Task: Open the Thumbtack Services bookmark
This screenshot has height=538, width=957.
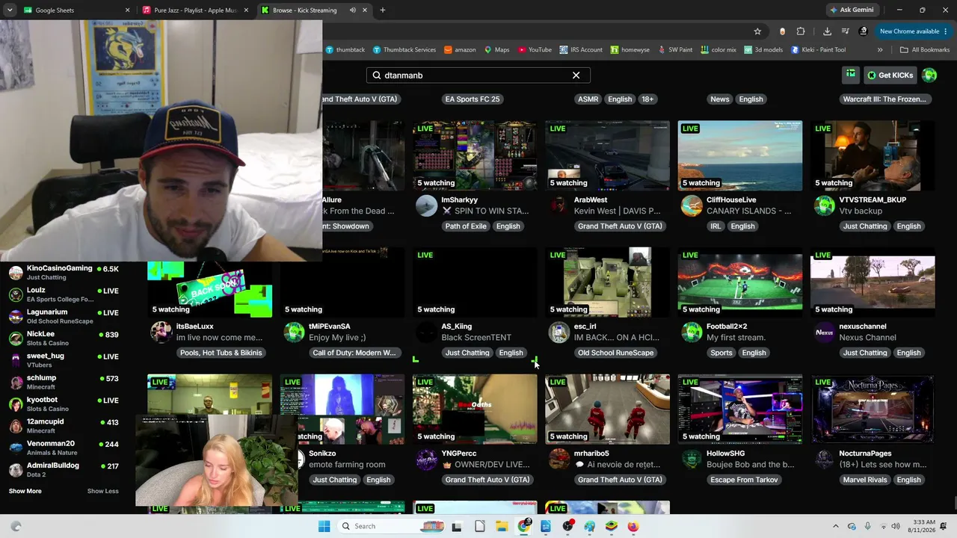Action: click(404, 50)
